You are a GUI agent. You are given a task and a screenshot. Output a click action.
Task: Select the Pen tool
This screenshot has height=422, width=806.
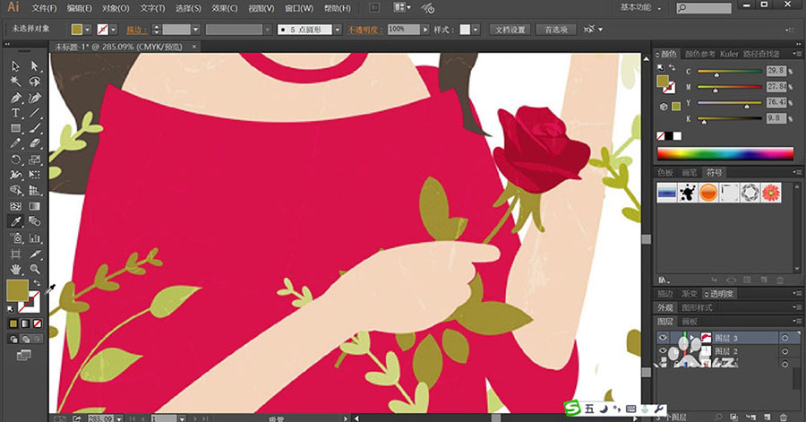(16, 98)
